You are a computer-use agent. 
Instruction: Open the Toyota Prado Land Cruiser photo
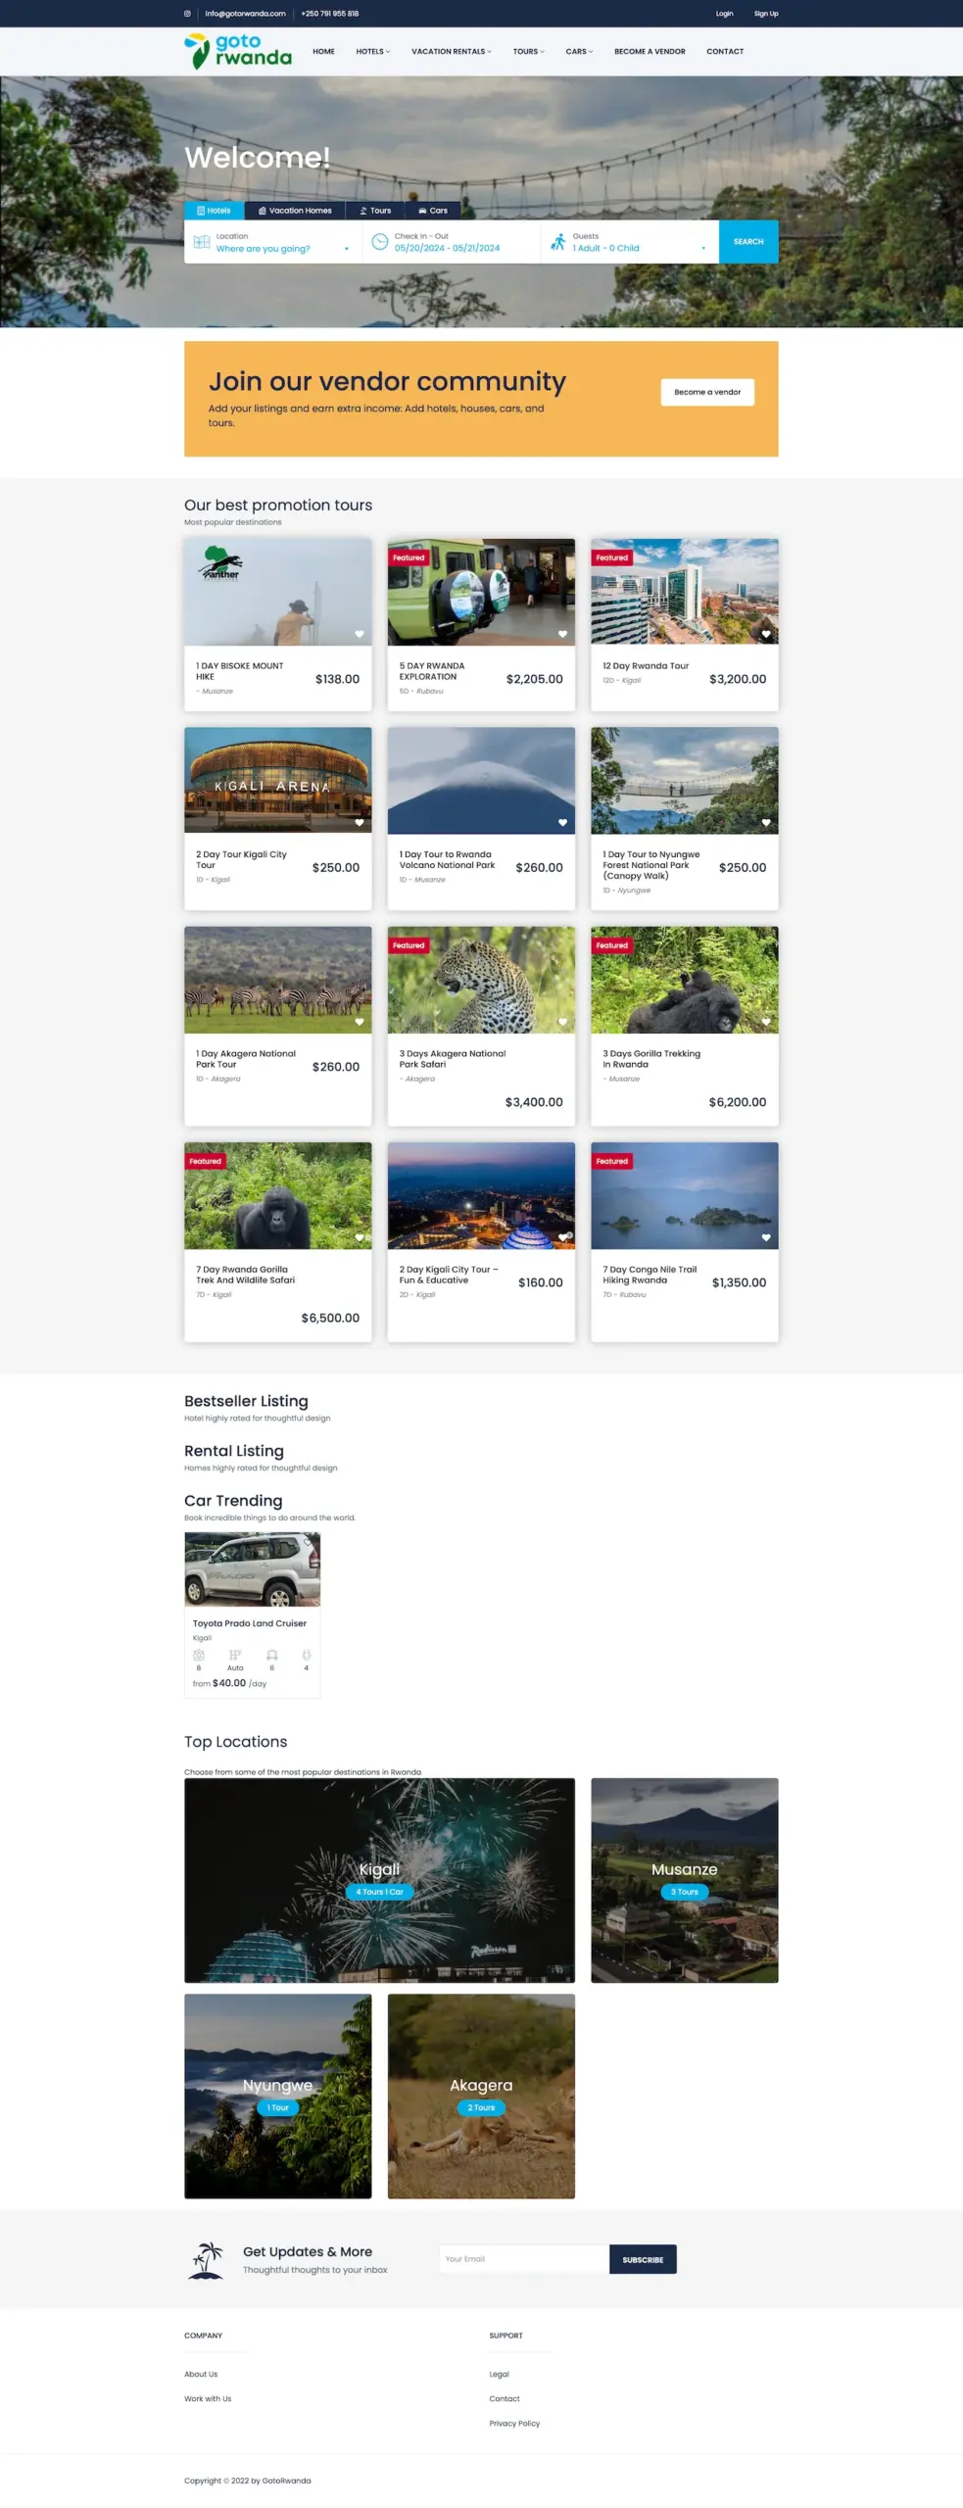253,1569
